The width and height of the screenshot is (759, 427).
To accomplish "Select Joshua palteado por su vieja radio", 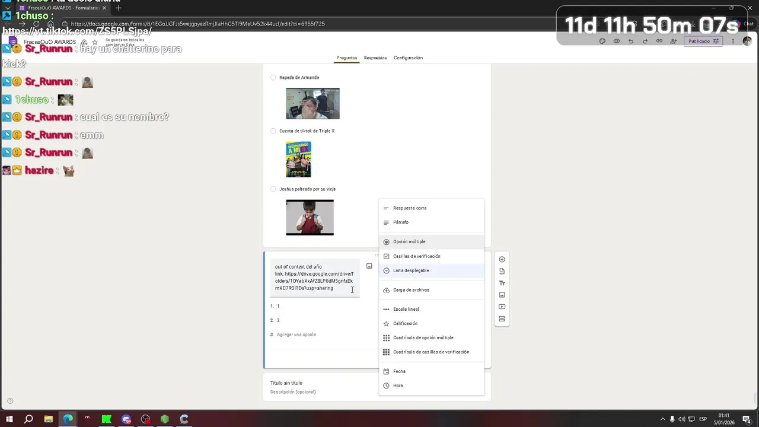I will [273, 189].
